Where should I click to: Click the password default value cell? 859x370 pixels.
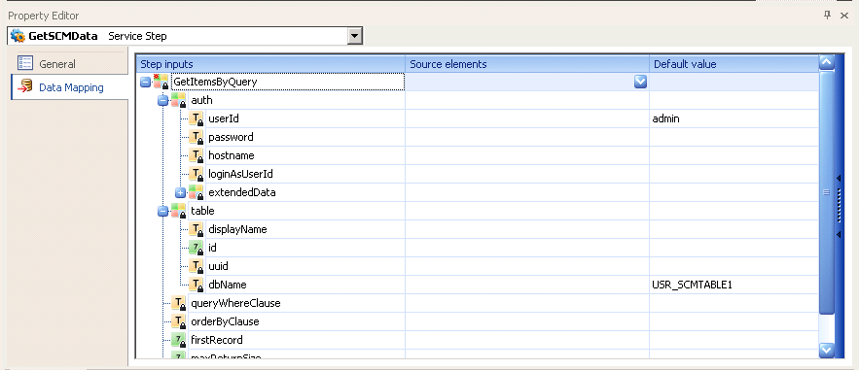coord(734,137)
